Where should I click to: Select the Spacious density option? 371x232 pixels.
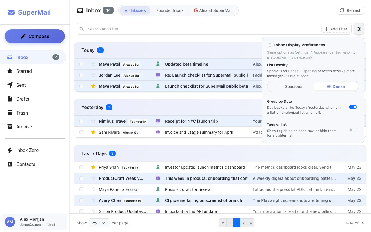291,86
